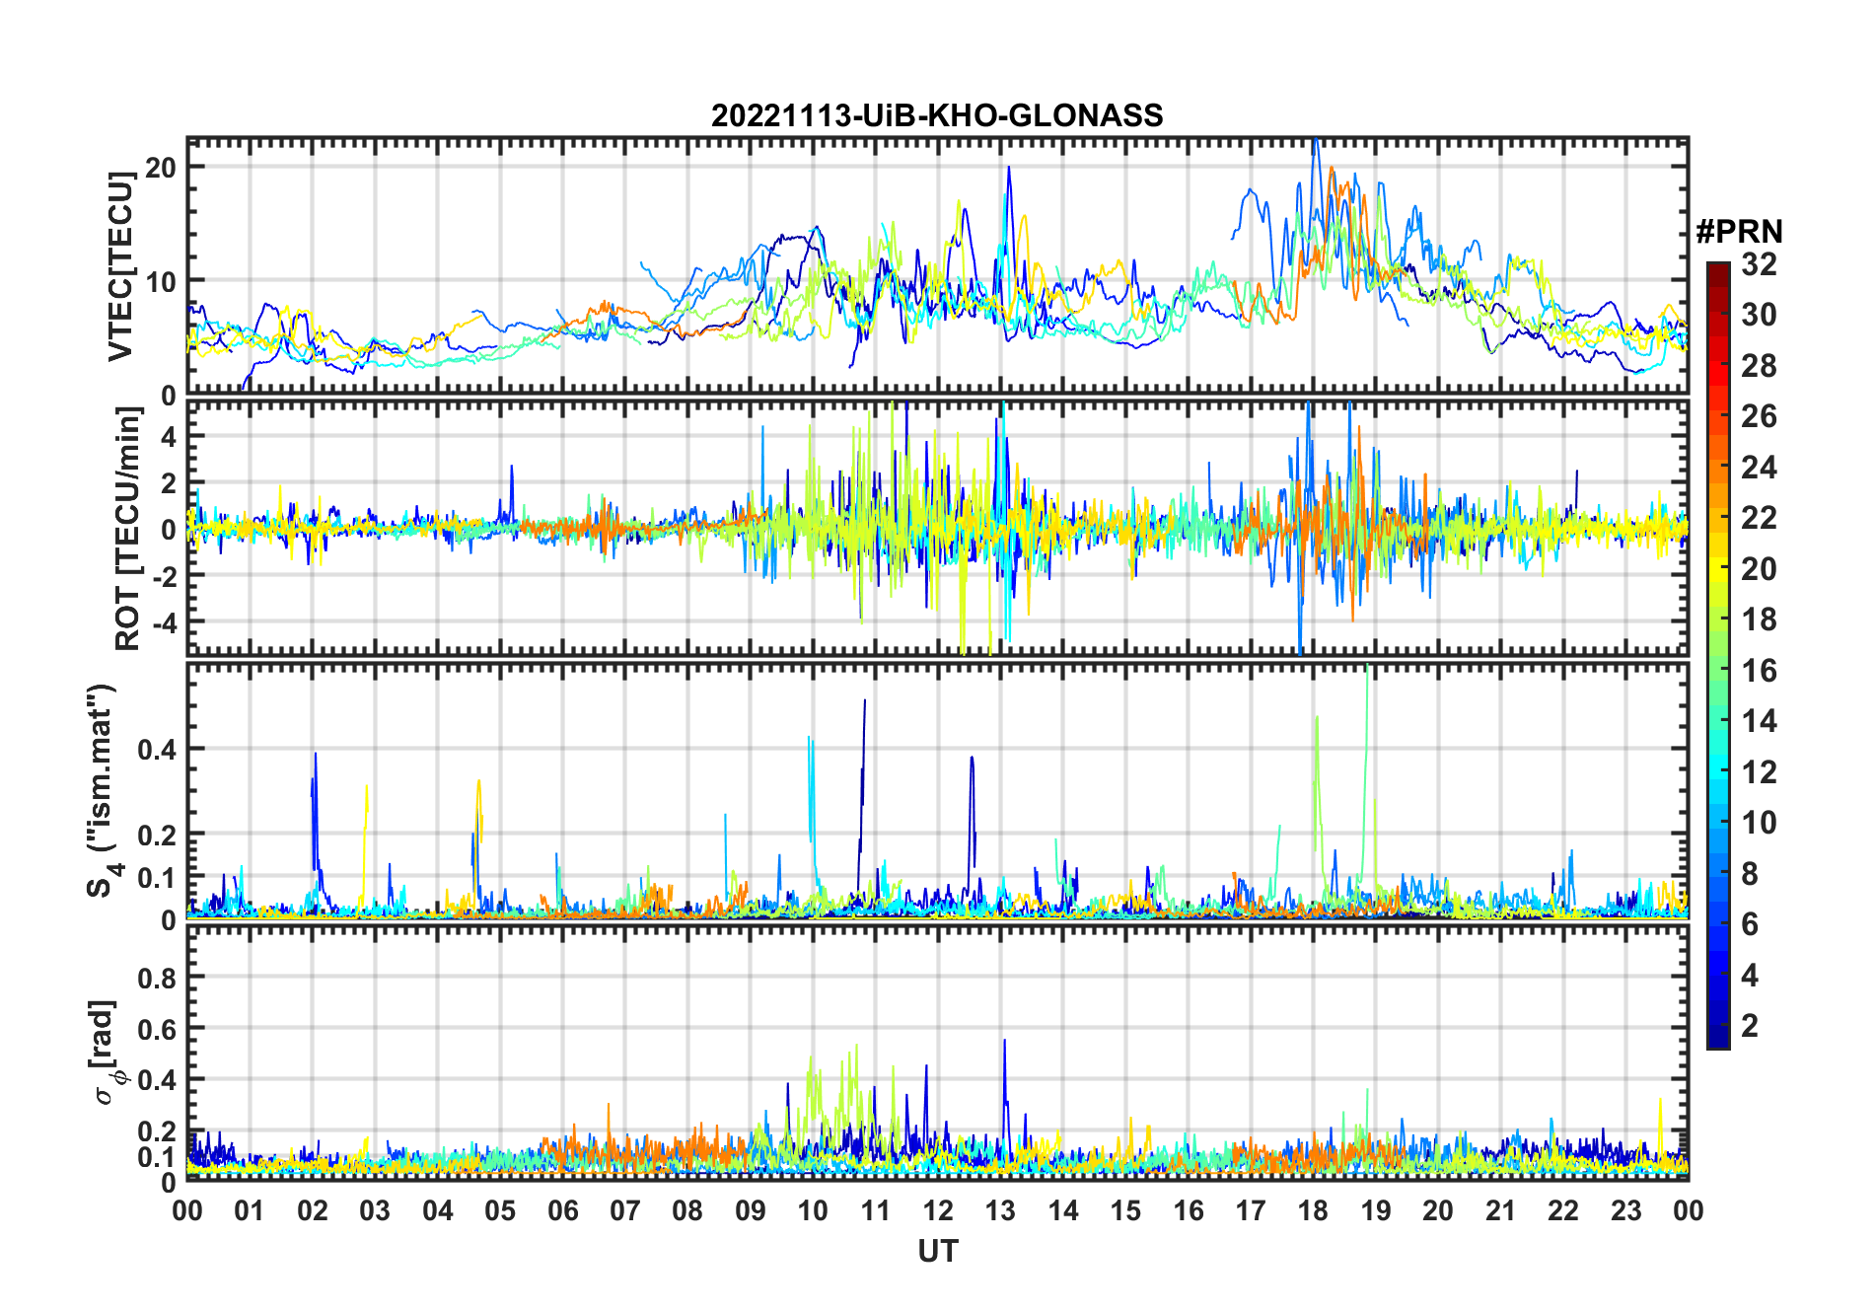
Task: Click the colorbar tick label 18
Action: pos(1759,620)
